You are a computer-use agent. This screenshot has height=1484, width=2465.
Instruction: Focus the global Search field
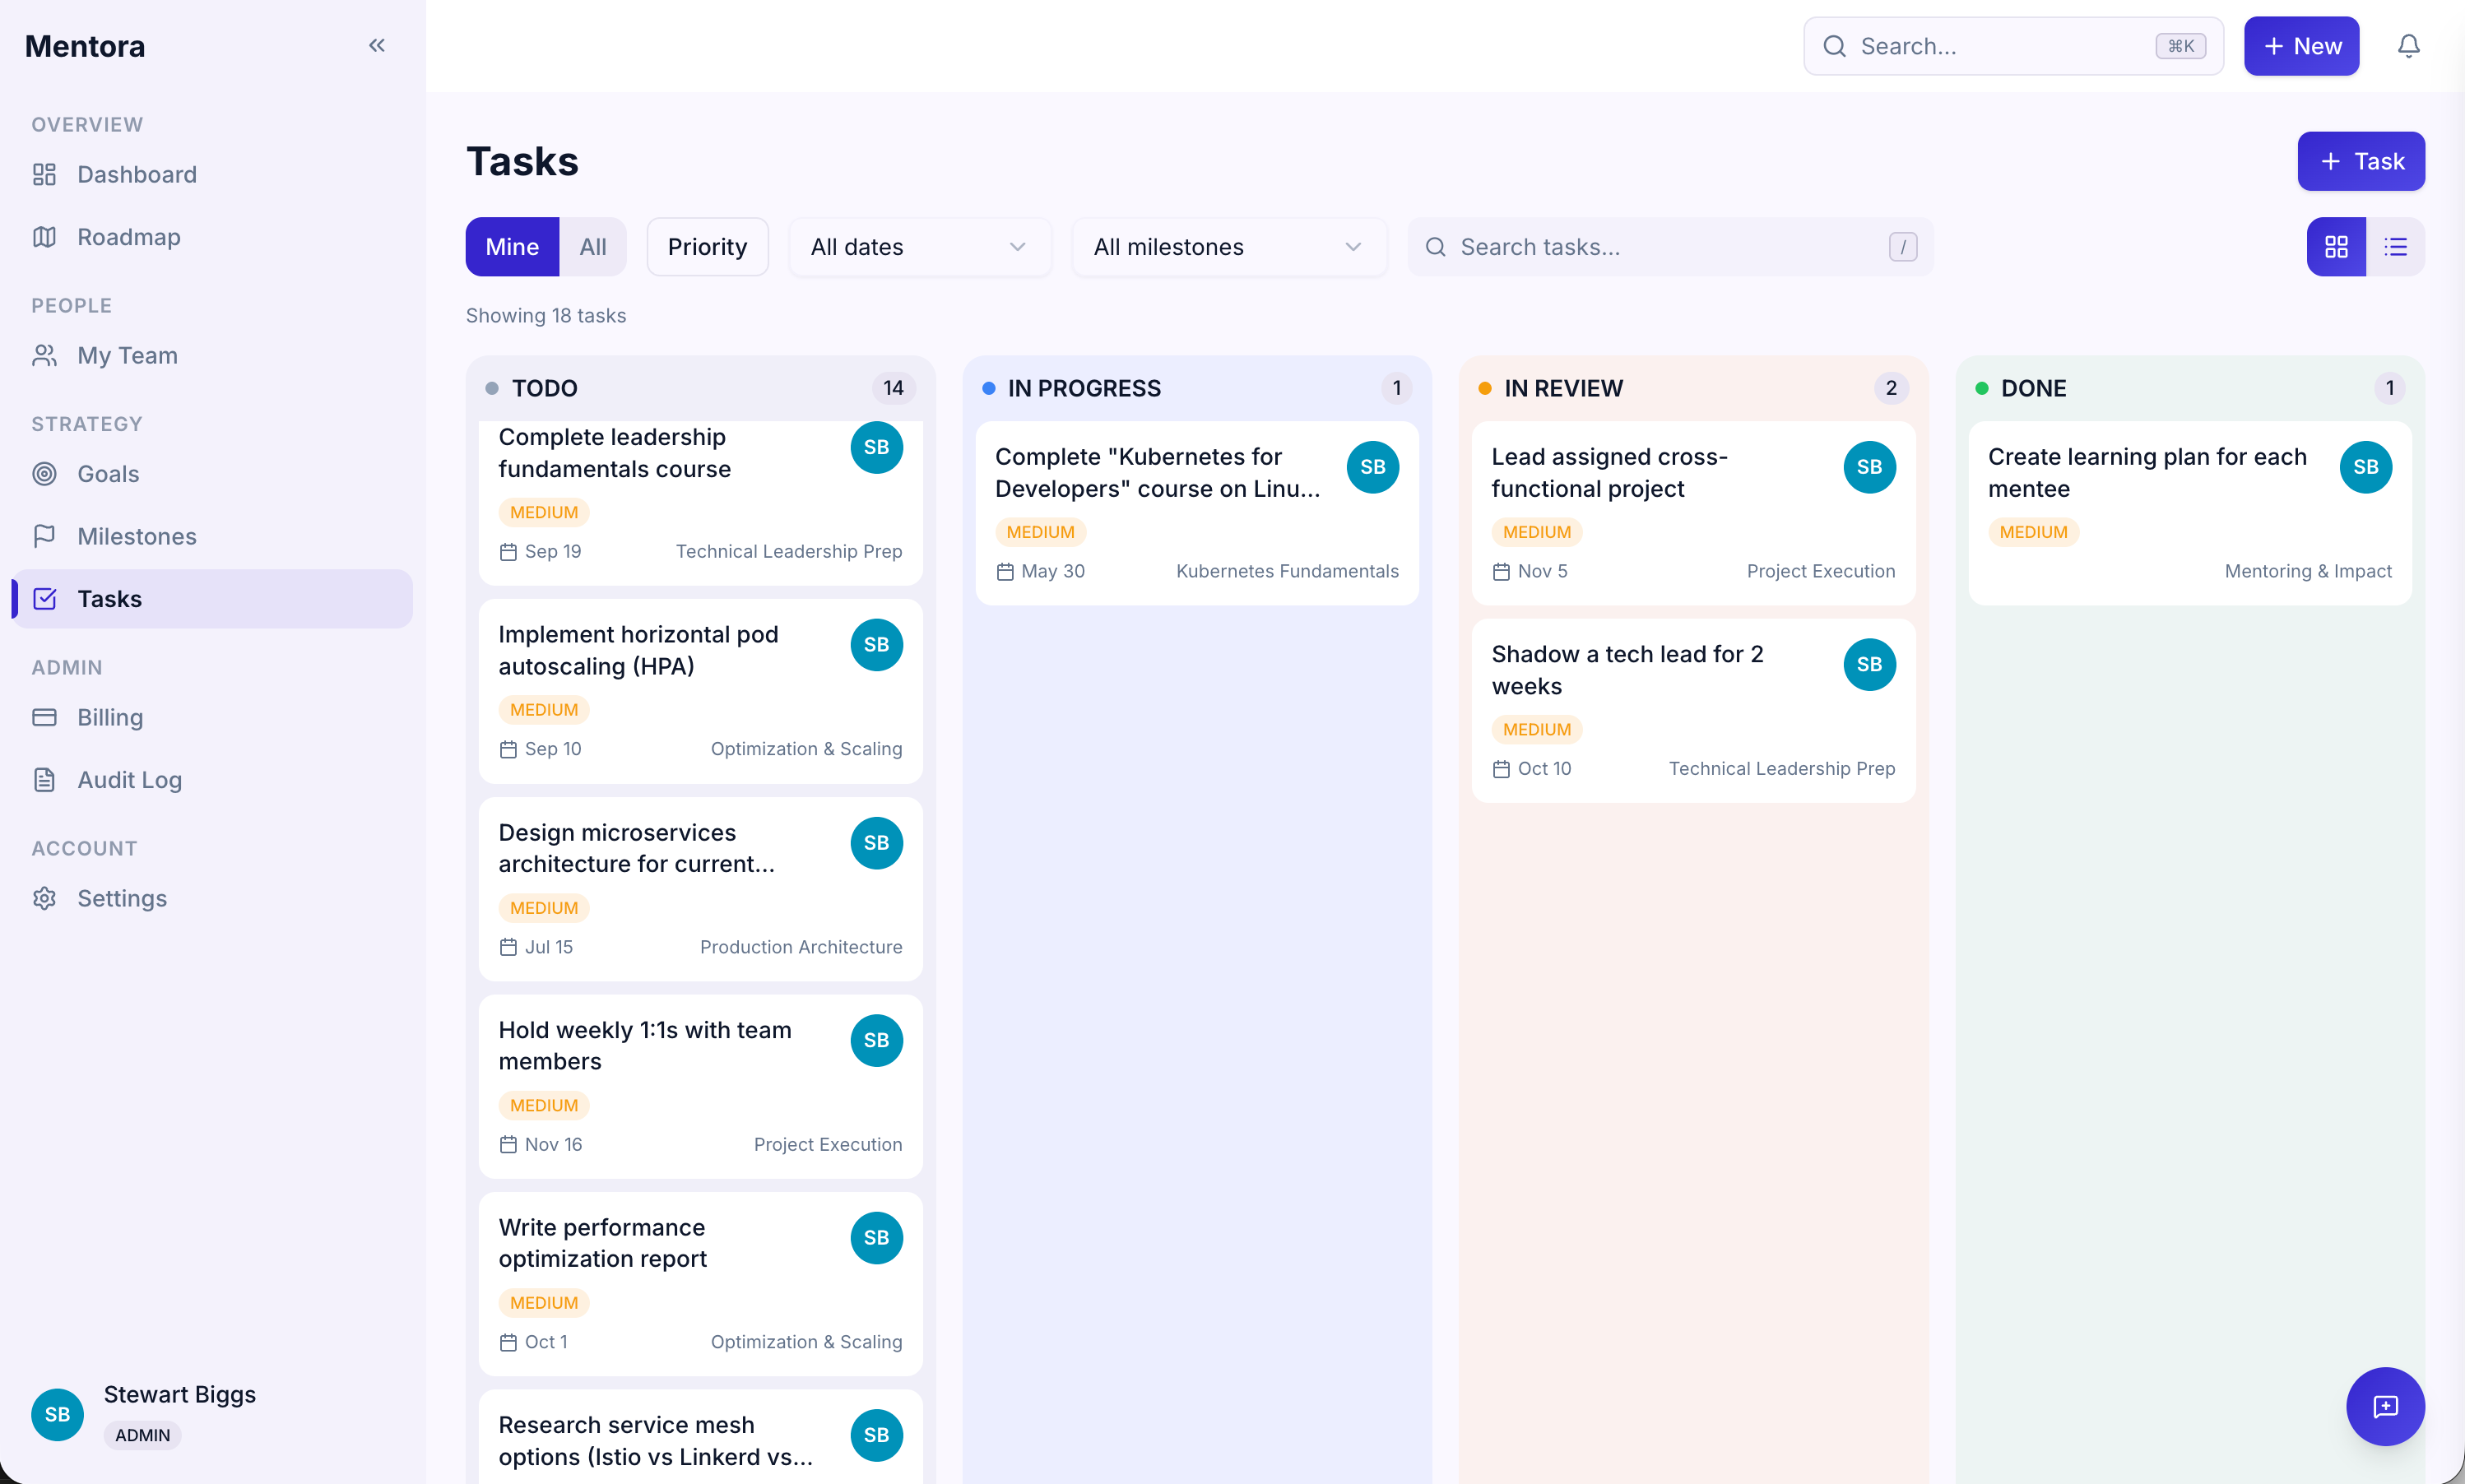click(2013, 46)
